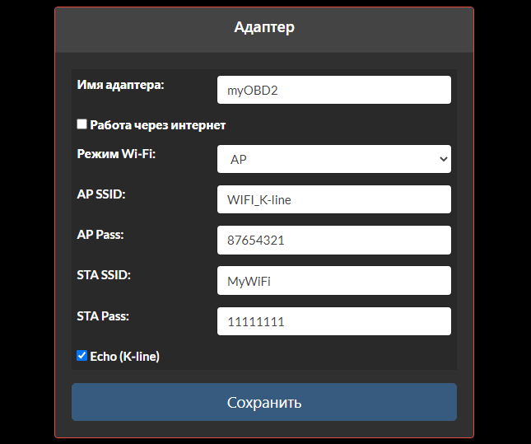Viewport: 531px width, 444px height.
Task: Click the AP SSID: label
Action: 106,194
